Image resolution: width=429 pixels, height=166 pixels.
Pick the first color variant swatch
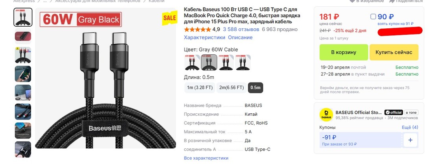point(192,62)
